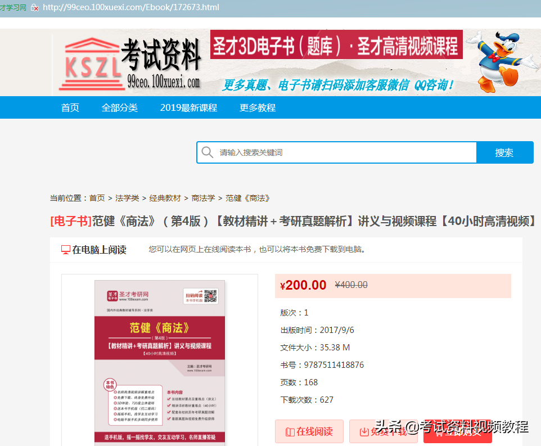
Task: Open 更多教程 from the navigation bar
Action: pos(257,107)
